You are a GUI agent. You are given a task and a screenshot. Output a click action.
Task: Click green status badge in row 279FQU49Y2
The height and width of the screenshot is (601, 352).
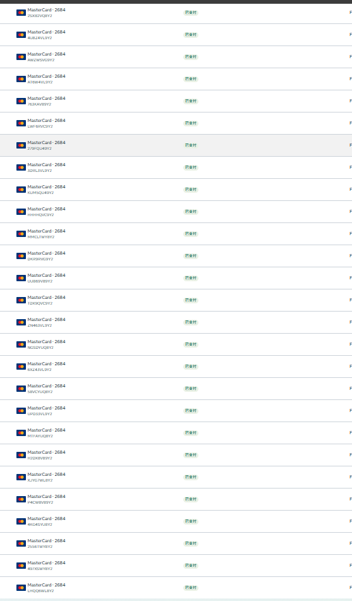(x=191, y=145)
